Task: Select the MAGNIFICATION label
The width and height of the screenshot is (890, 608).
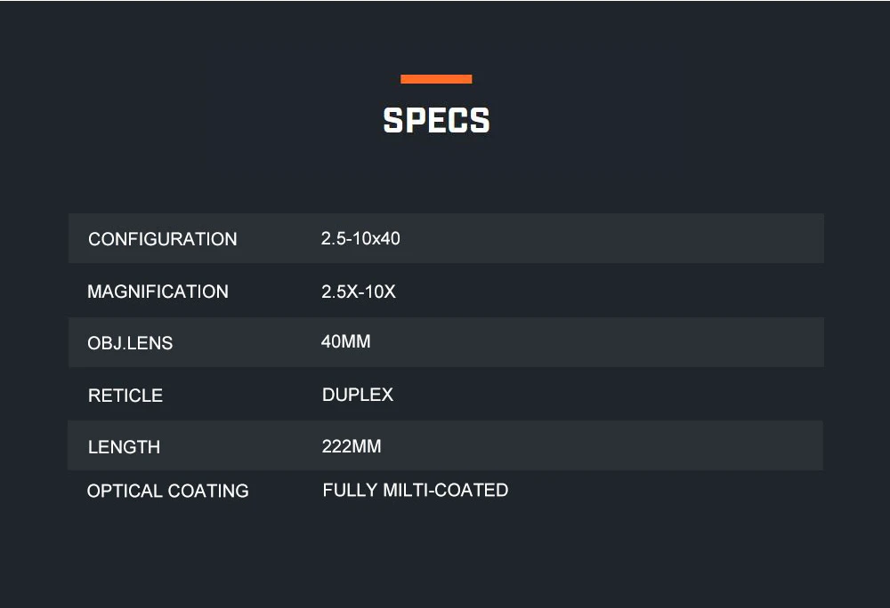Action: 158,292
